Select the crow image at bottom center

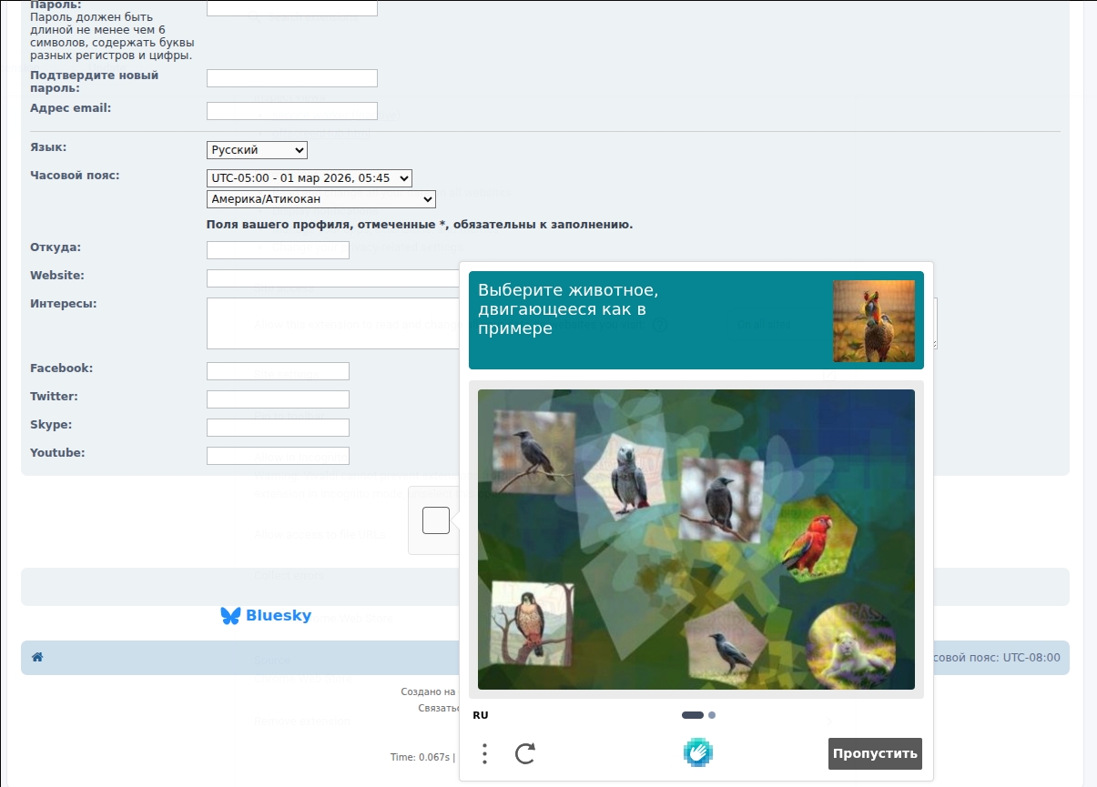(x=726, y=642)
